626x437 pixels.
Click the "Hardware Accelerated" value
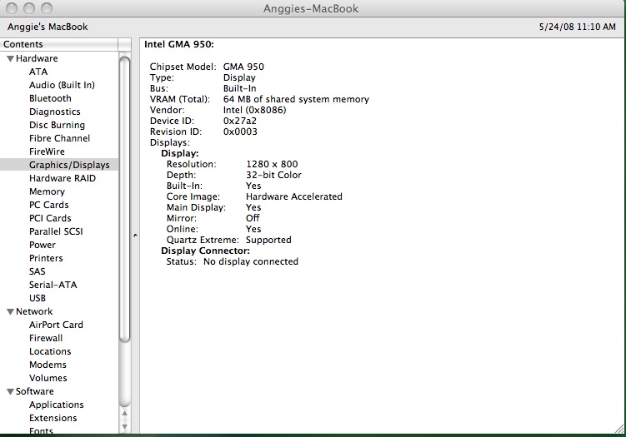(294, 196)
